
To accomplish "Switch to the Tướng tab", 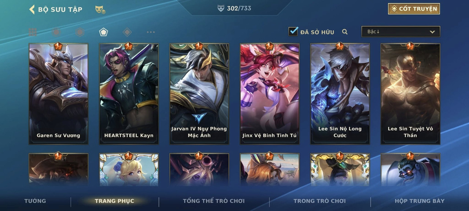I will click(x=35, y=201).
